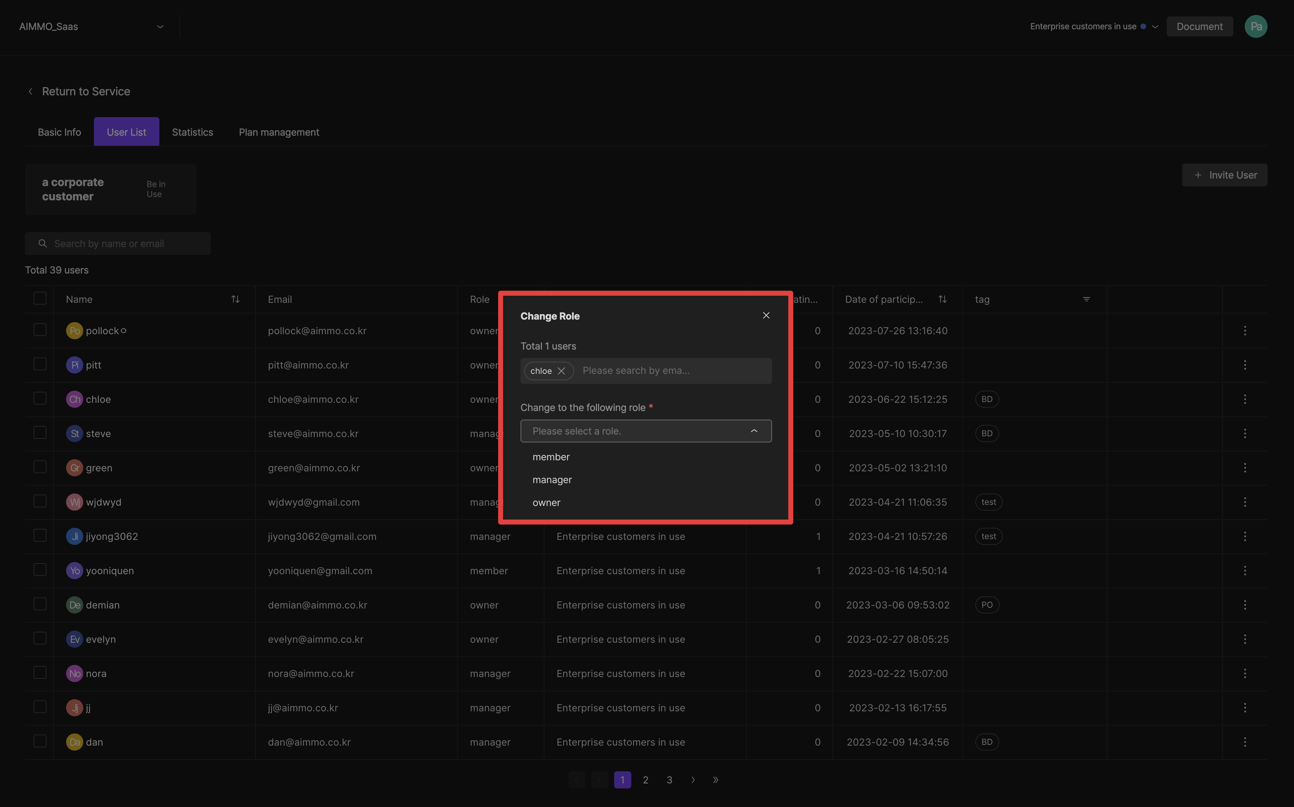Image resolution: width=1294 pixels, height=807 pixels.
Task: Navigate to page 2 in pagination
Action: click(x=646, y=779)
